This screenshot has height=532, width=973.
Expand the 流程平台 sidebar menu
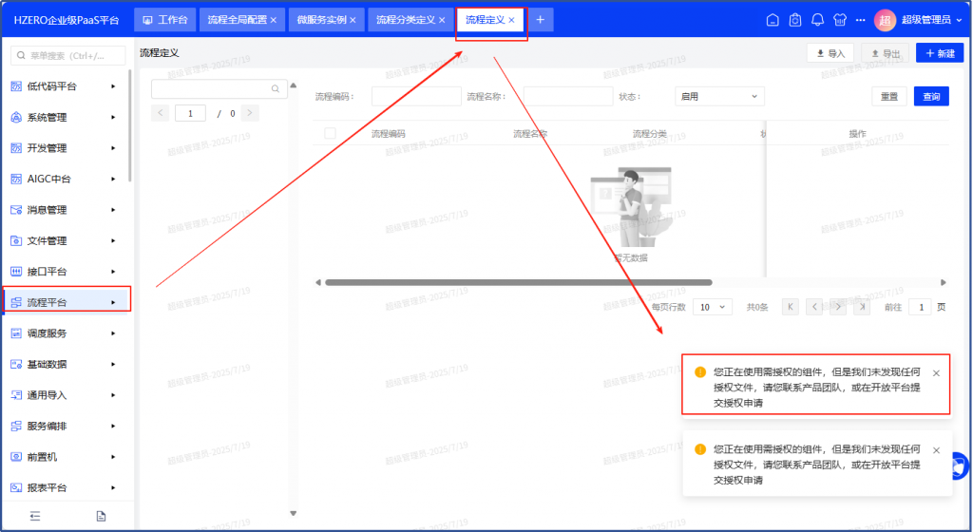point(66,302)
